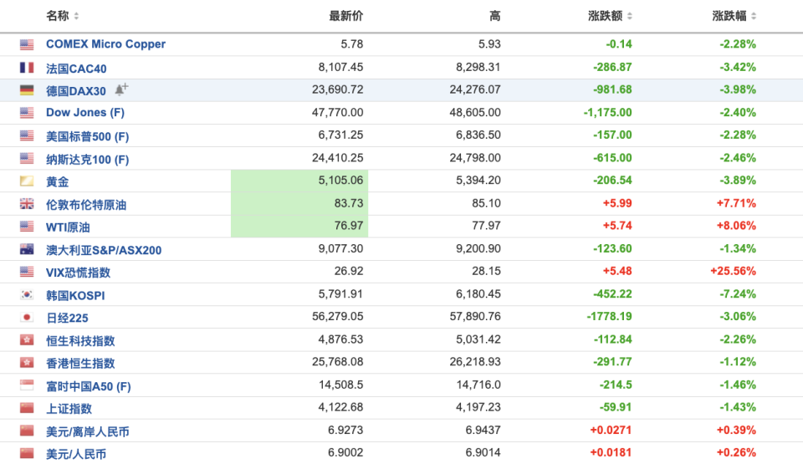This screenshot has height=464, width=803.
Task: Click the Japanese flag beside 日经225
Action: (x=27, y=318)
